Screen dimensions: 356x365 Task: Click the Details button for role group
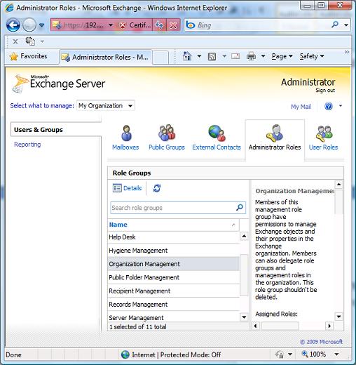(127, 188)
